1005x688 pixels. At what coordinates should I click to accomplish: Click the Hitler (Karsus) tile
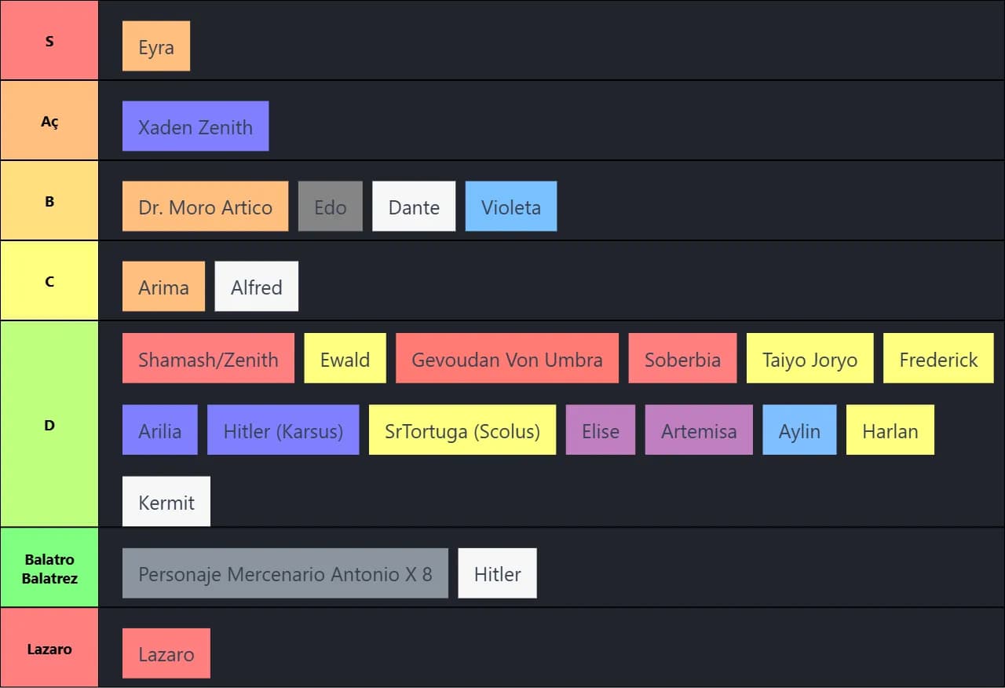283,430
